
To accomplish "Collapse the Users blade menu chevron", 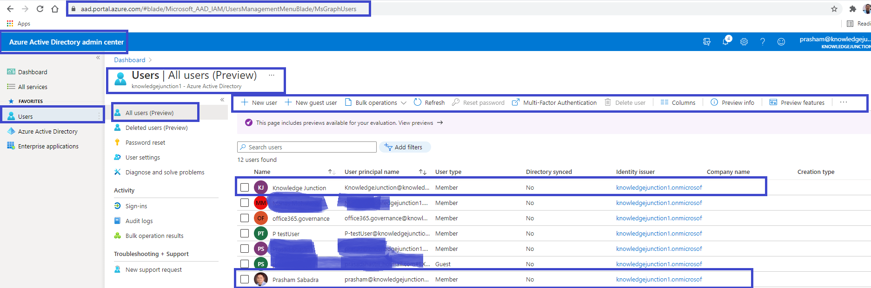I will click(222, 100).
